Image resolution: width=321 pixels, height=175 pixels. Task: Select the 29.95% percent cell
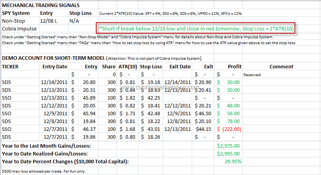coord(233,161)
